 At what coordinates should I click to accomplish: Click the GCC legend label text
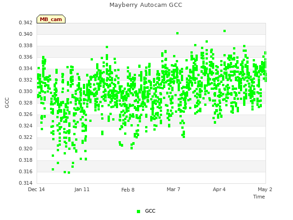[x=150, y=211]
